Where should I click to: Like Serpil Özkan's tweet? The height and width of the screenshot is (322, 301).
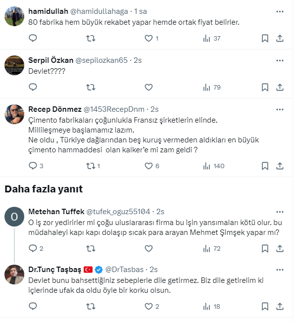pos(149,87)
